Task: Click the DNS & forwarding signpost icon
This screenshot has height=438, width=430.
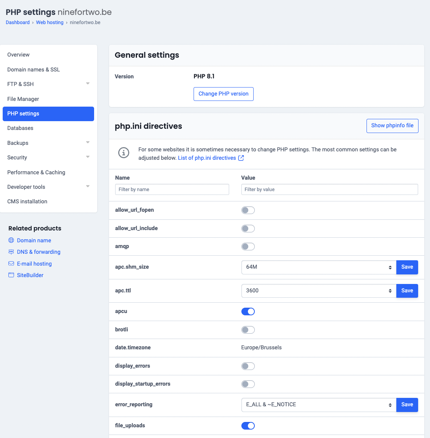Action: (x=11, y=252)
